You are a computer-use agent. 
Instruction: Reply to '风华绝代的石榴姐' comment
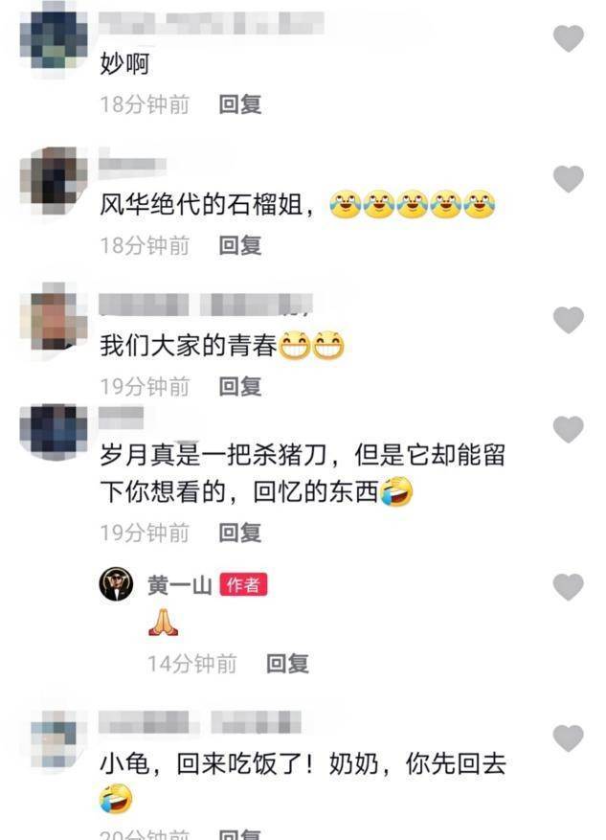click(x=240, y=245)
